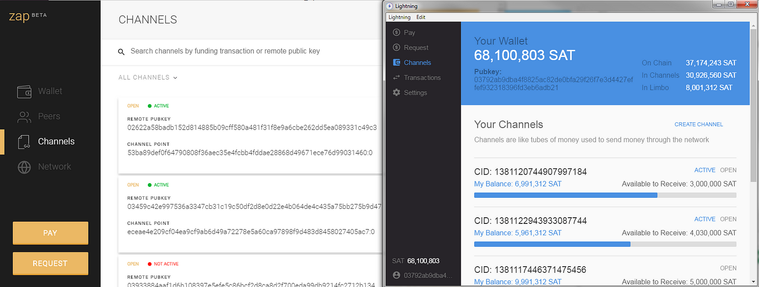759x287 pixels.
Task: Click the Channels wallet icon in Lightning sidebar
Action: (397, 63)
